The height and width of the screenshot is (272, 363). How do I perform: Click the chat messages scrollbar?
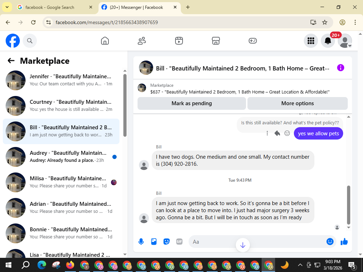[x=349, y=205]
